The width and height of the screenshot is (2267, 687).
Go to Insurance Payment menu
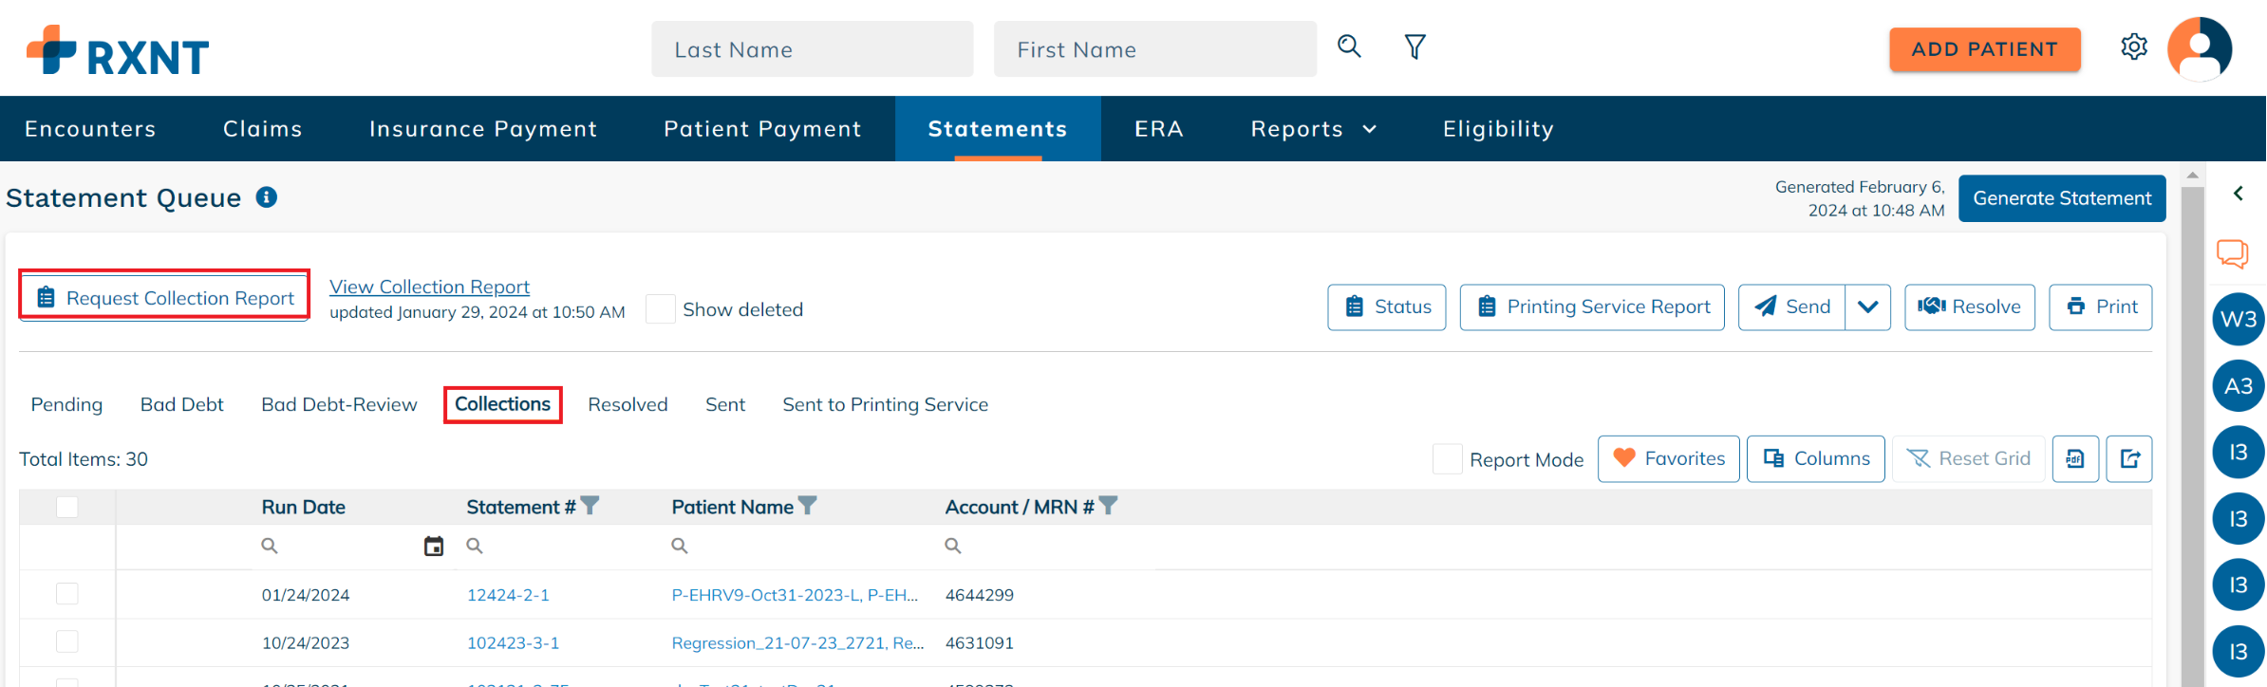[x=483, y=129]
